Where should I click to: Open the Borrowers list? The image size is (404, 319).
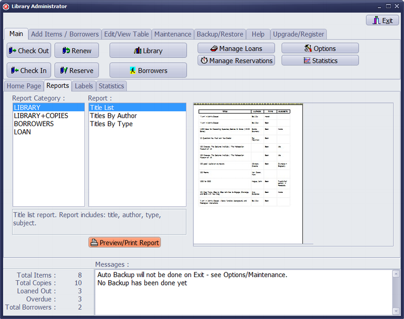[148, 71]
